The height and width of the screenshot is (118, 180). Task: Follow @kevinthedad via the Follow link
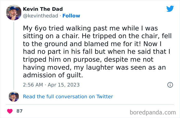71,16
